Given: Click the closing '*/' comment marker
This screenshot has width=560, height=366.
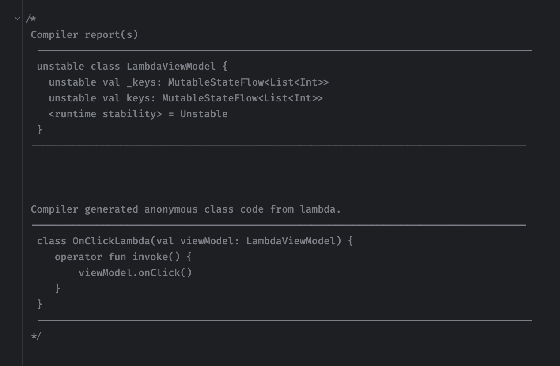Looking at the screenshot, I should (36, 336).
